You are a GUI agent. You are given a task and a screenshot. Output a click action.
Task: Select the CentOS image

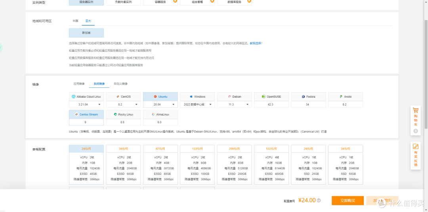click(123, 97)
